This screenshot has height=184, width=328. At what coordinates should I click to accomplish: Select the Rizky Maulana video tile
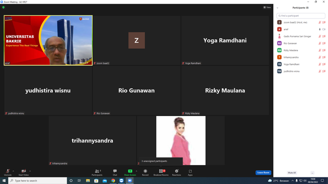point(225,90)
